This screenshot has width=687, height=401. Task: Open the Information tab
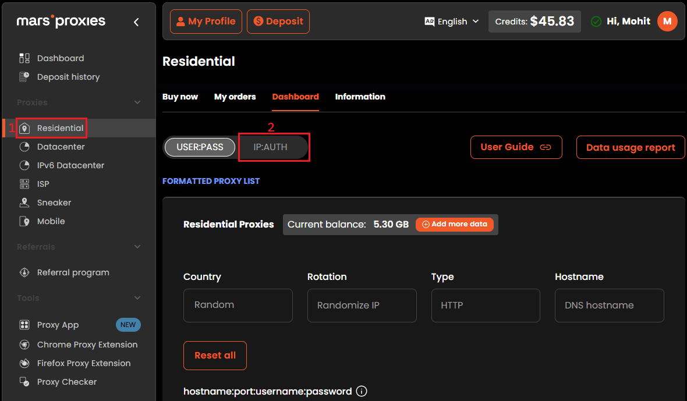[x=360, y=97]
